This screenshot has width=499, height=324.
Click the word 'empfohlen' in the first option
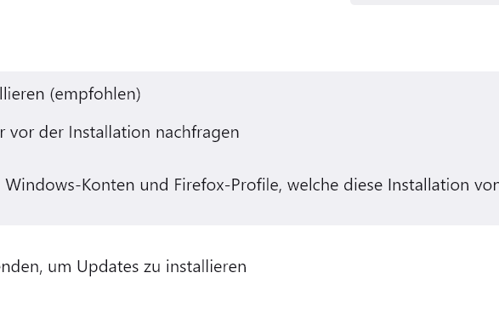[x=95, y=94]
